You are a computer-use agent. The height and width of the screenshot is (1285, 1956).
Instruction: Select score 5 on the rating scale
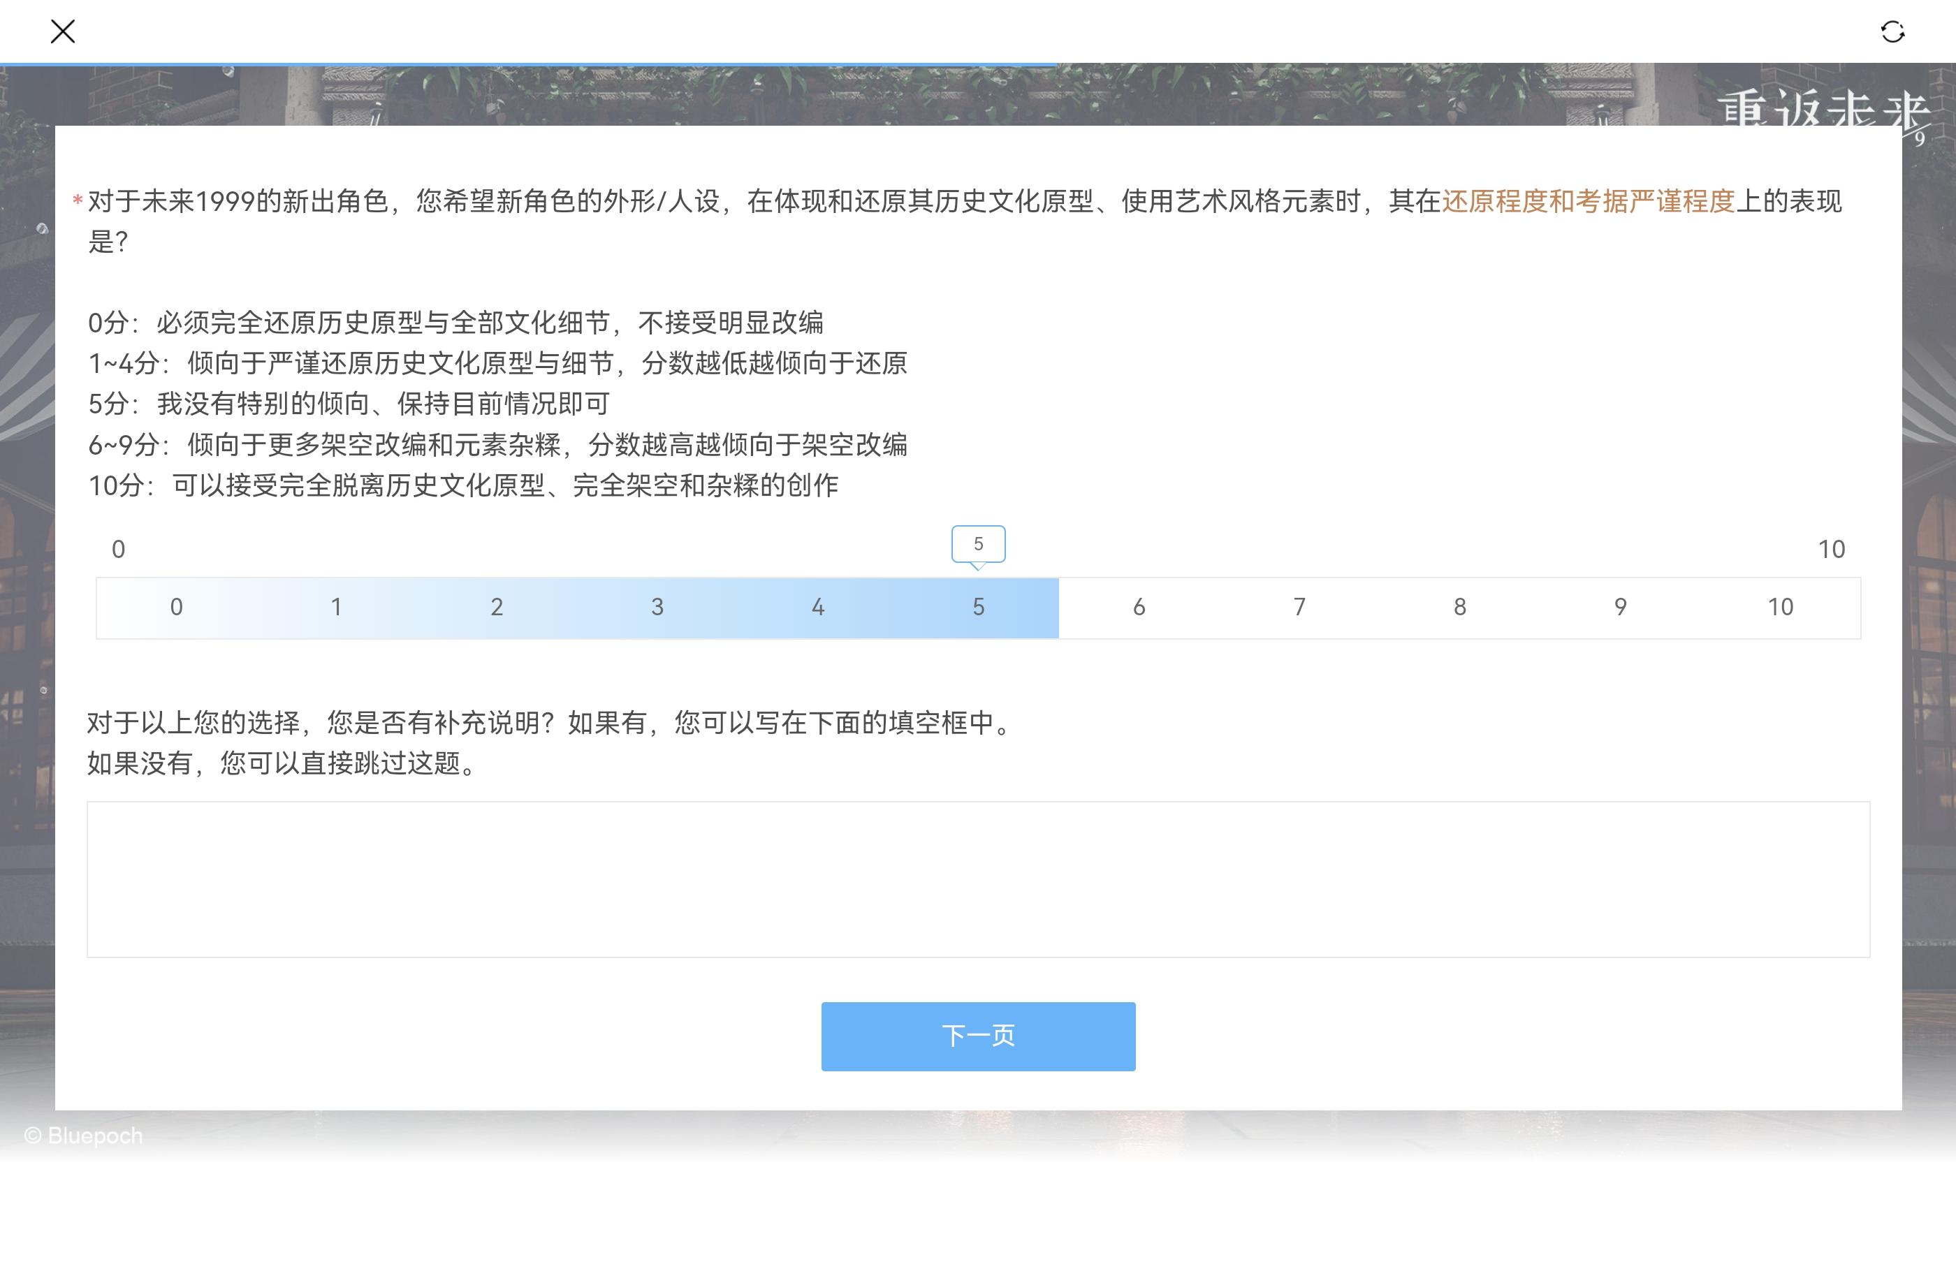(x=978, y=607)
